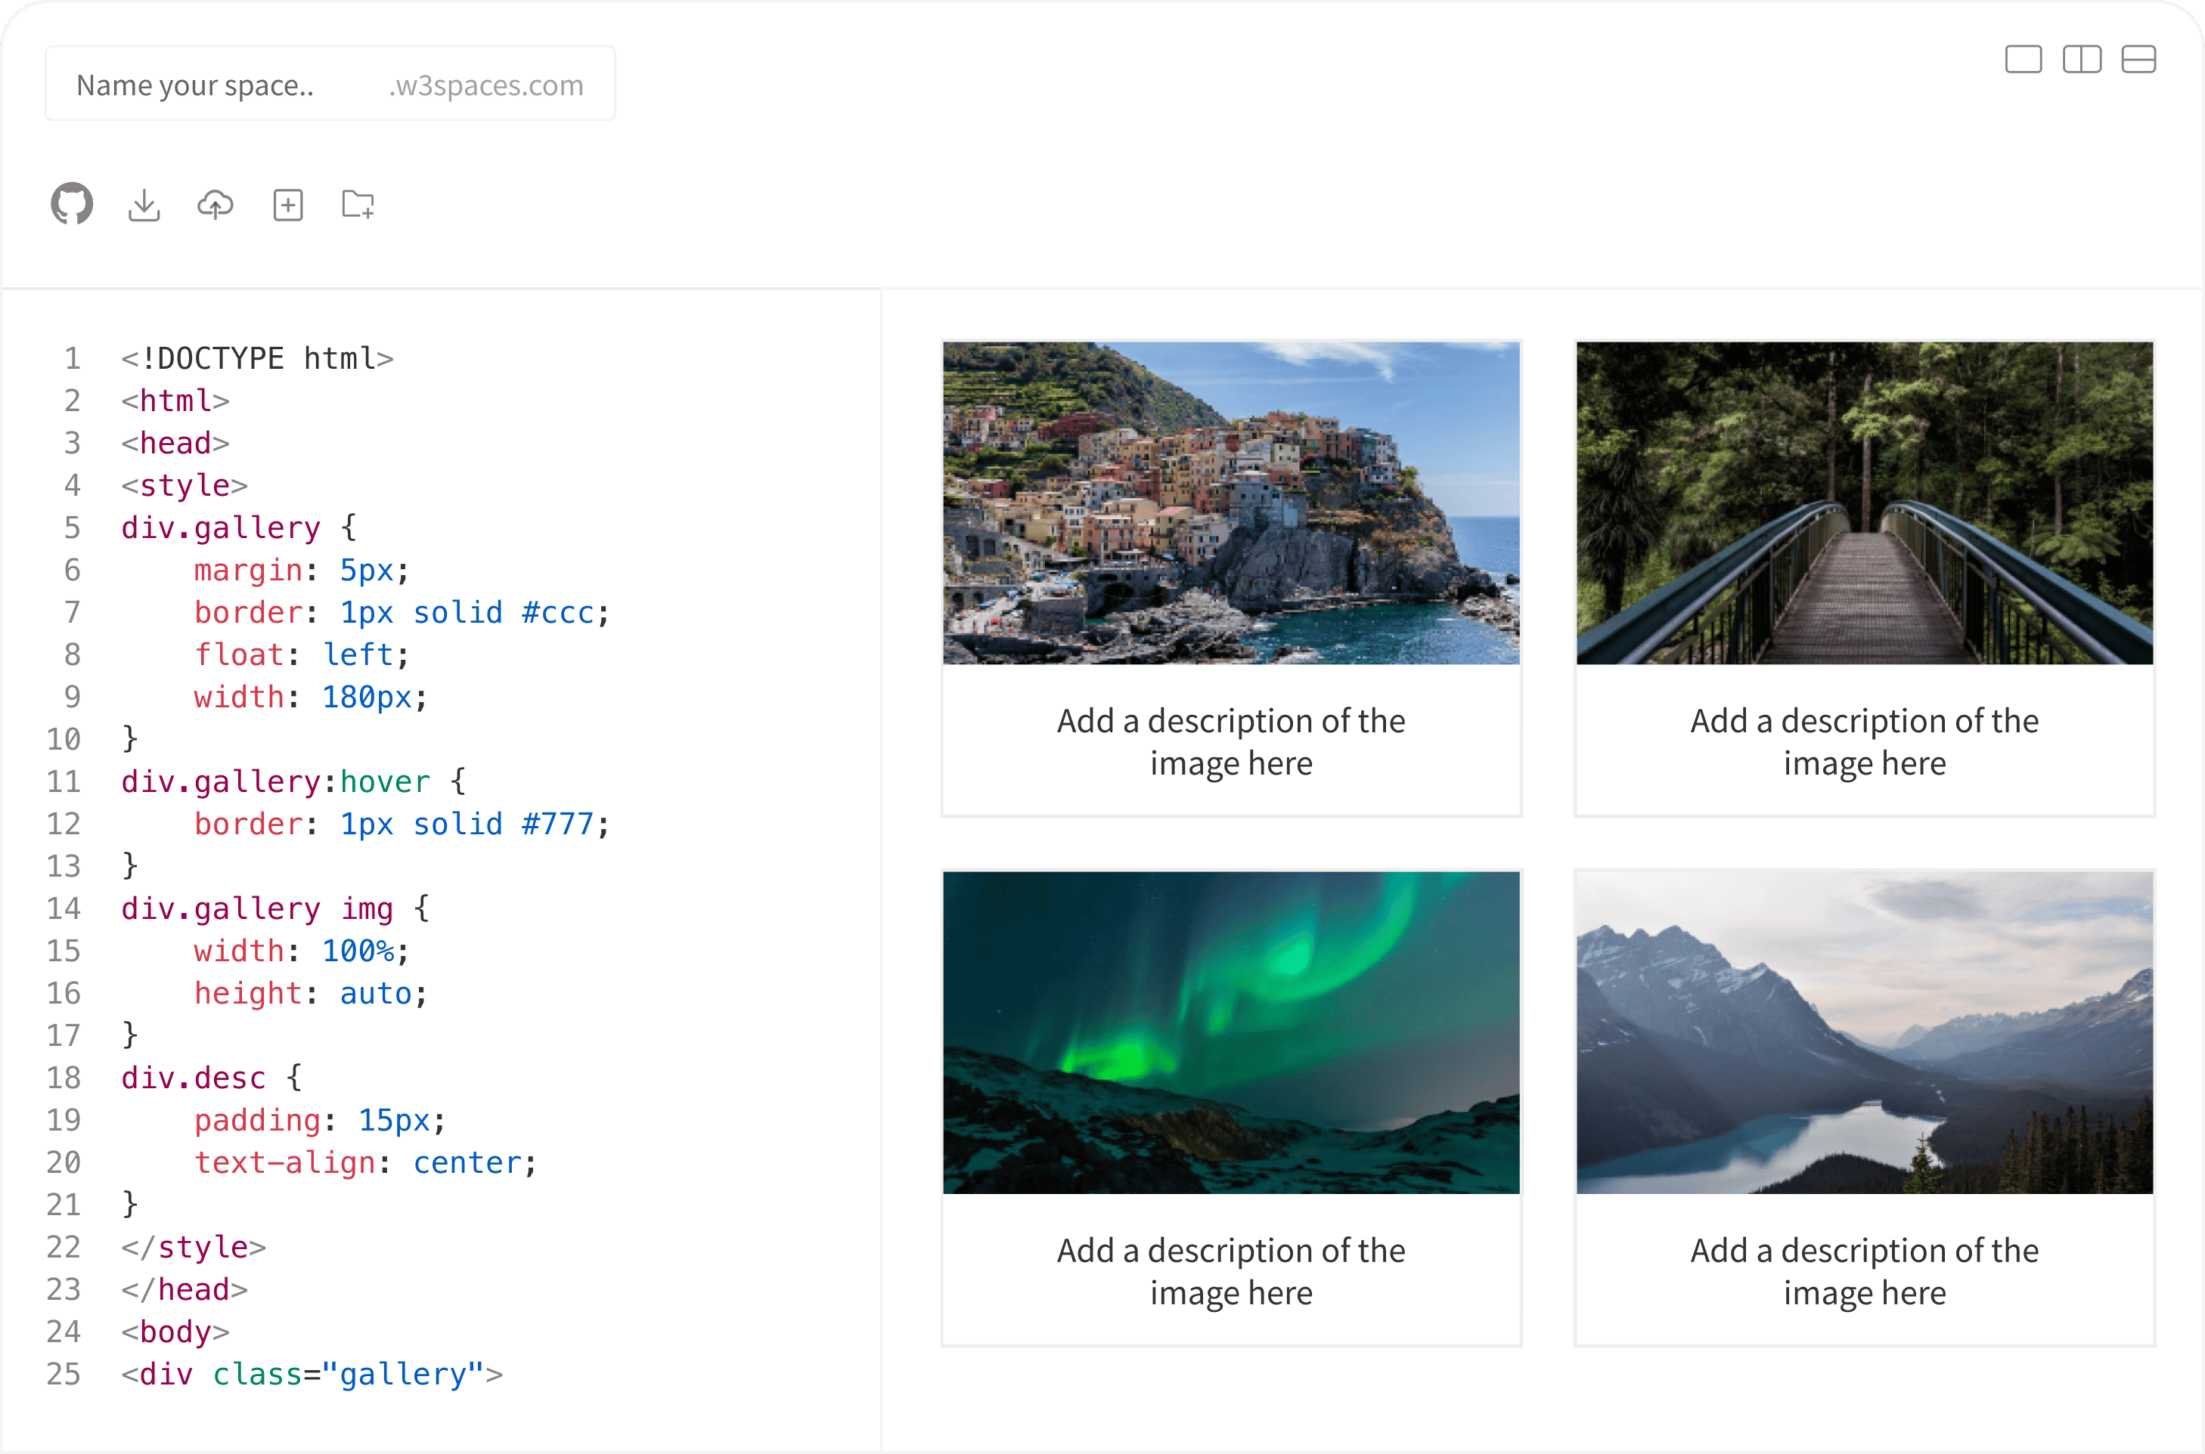2205x1454 pixels.
Task: Click the #ccc color value on line 7
Action: pos(560,612)
